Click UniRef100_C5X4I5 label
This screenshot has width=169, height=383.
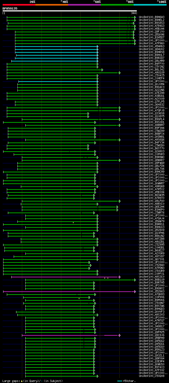[x=152, y=76]
